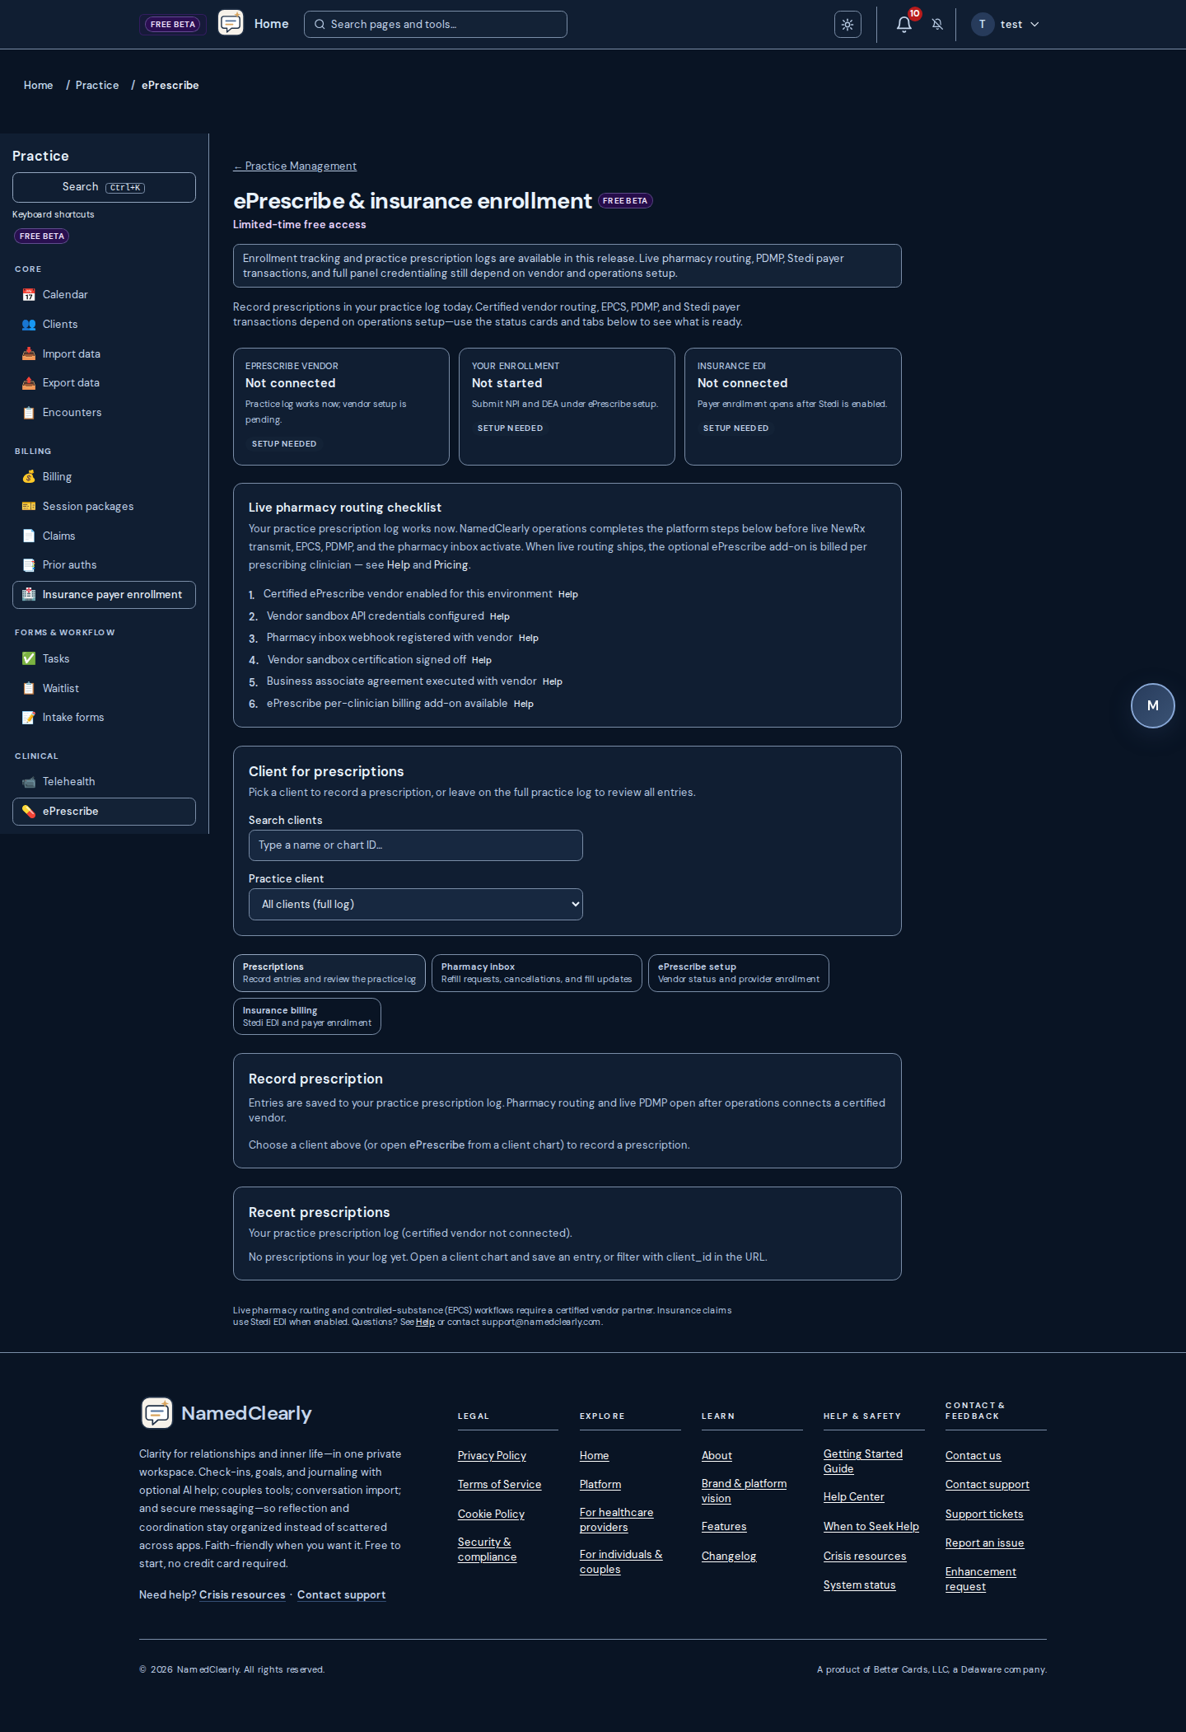Focus the Search pages and tools field
Viewport: 1186px width, 1732px height.
pos(436,24)
